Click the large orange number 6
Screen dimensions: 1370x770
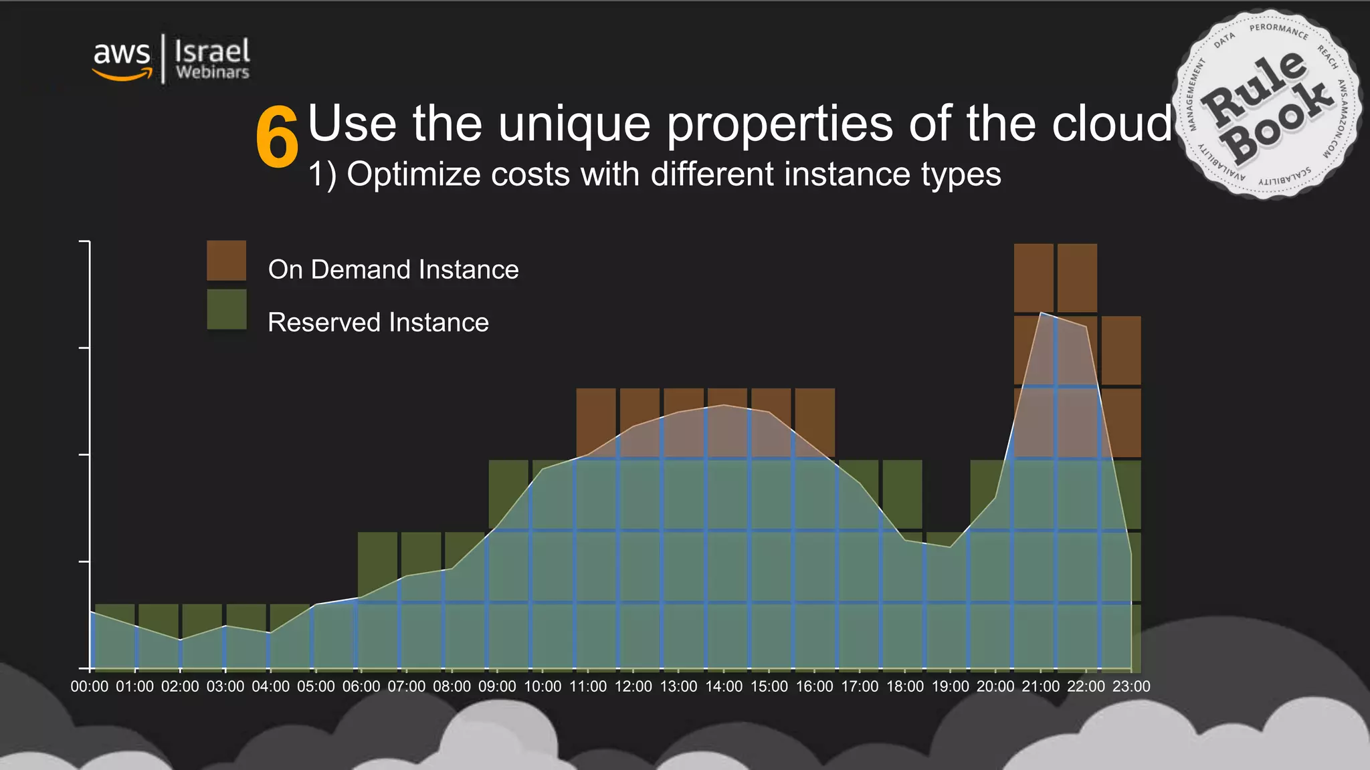pos(277,138)
